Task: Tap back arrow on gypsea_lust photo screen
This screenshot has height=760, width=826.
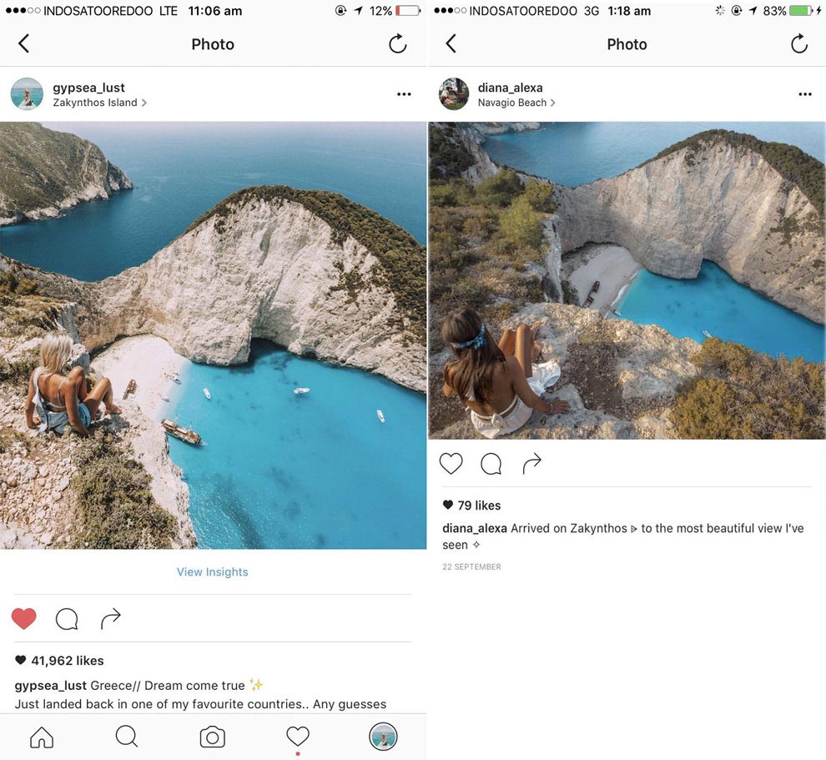Action: pos(23,44)
